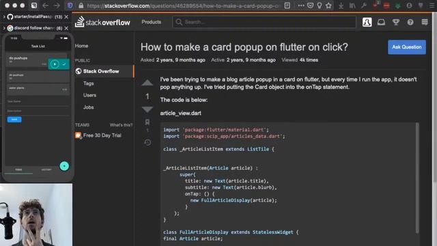This screenshot has width=437, height=246.
Task: Save page to Pocket
Action: click(310, 5)
